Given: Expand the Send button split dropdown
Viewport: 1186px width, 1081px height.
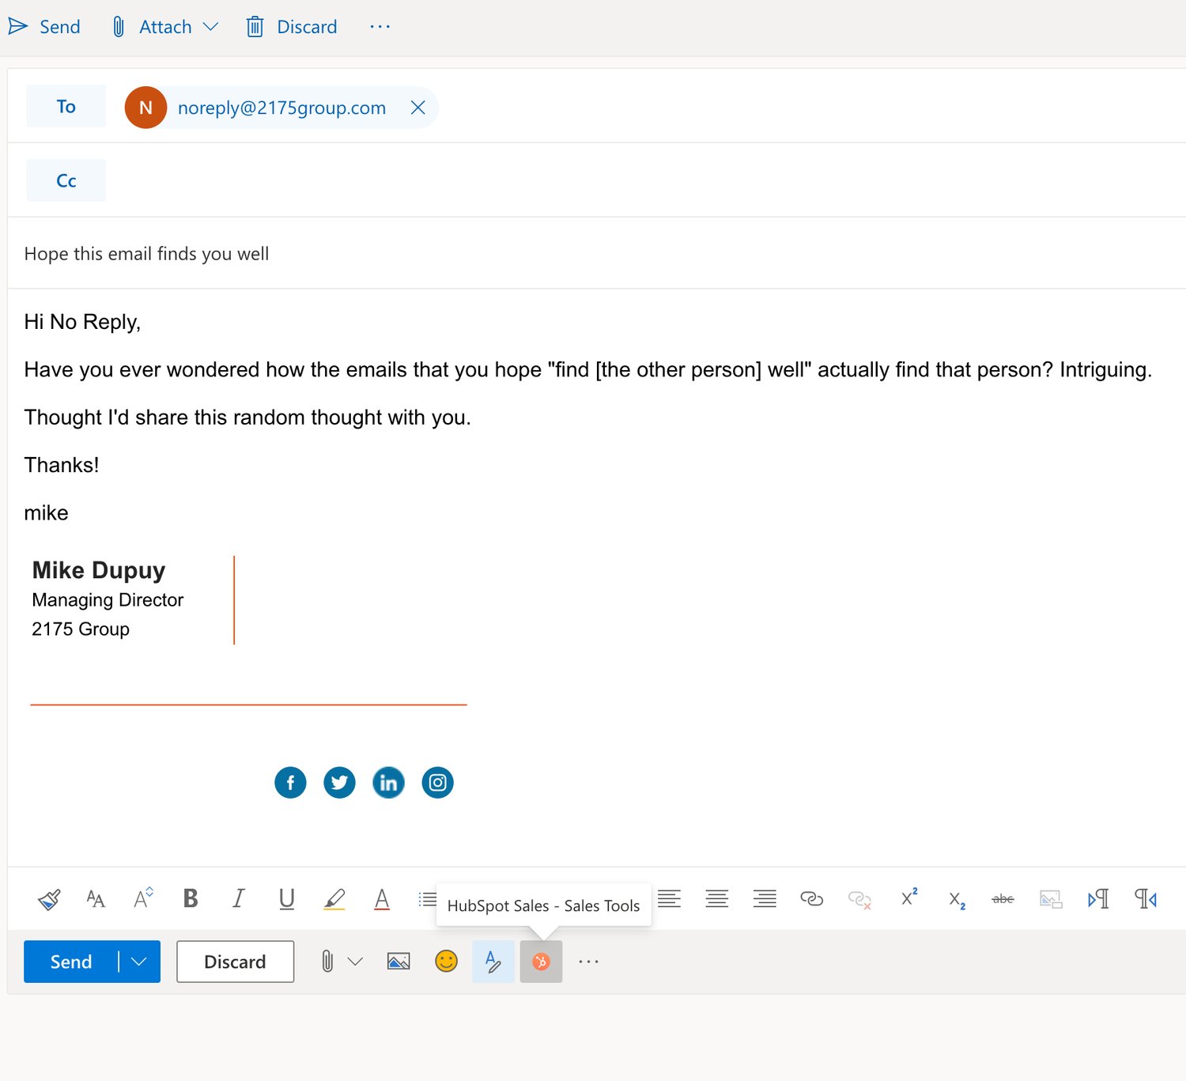Looking at the screenshot, I should pos(140,962).
